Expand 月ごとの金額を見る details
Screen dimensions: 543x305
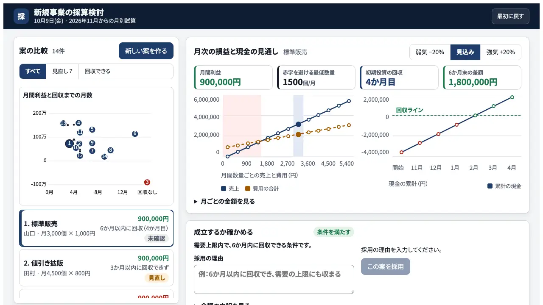(224, 202)
